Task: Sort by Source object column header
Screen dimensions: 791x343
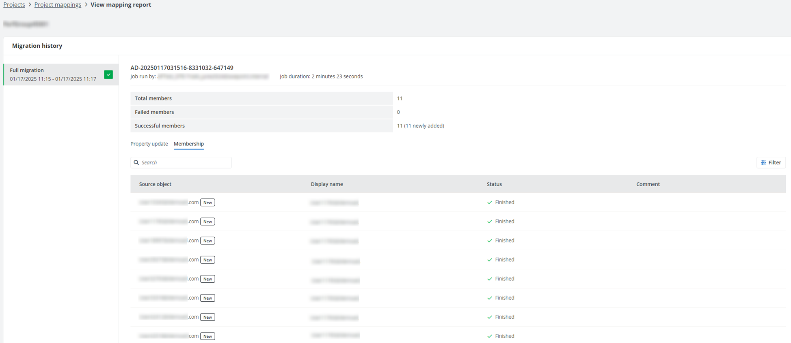Action: (155, 184)
